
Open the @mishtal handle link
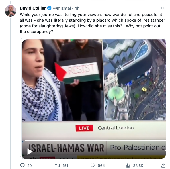point(62,8)
